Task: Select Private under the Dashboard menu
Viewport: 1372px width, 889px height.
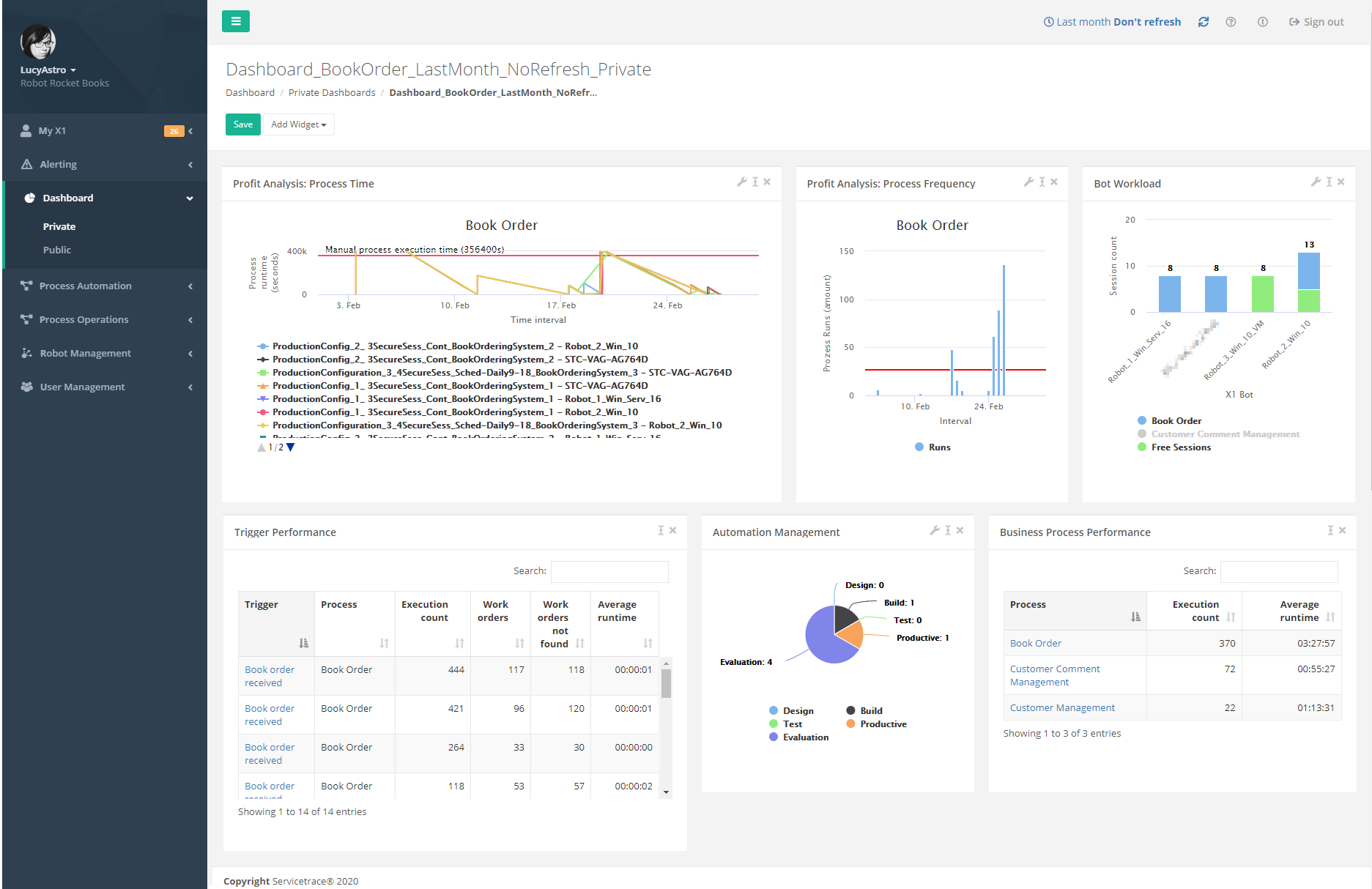Action: click(59, 226)
